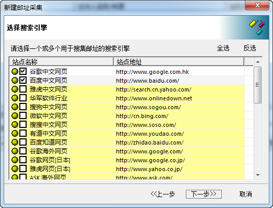273x208 pixels.
Task: Click the 谷歌海外网页 site name
Action: pos(49,151)
